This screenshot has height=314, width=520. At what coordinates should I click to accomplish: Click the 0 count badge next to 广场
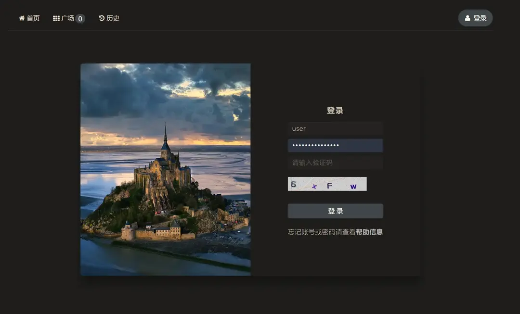pos(80,19)
